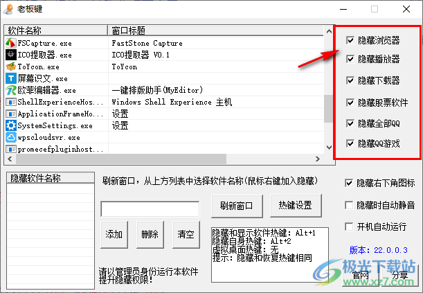Viewport: 423px width, 293px height.
Task: Disable the 隐藏全部QQ option
Action: [x=350, y=123]
